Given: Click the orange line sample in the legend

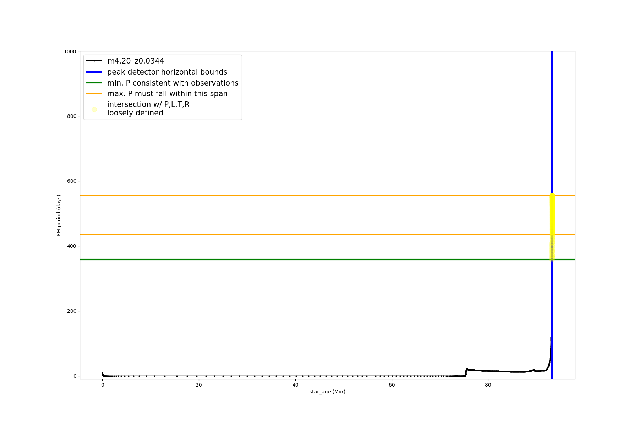Looking at the screenshot, I should 94,94.
